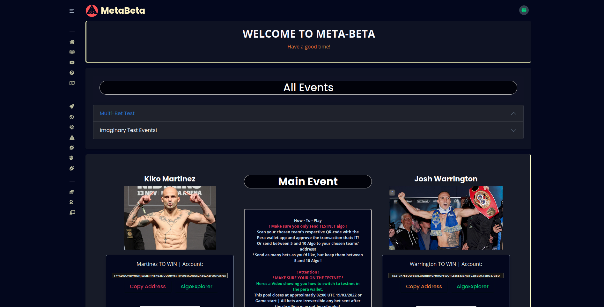The width and height of the screenshot is (604, 307).
Task: Select the soccer ball sidebar icon
Action: tap(72, 117)
